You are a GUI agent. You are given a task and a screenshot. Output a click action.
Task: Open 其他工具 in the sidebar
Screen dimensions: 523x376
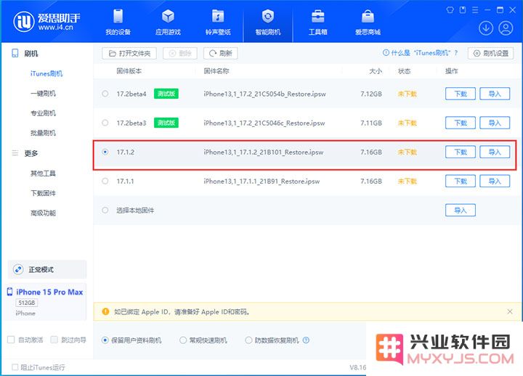tap(43, 173)
